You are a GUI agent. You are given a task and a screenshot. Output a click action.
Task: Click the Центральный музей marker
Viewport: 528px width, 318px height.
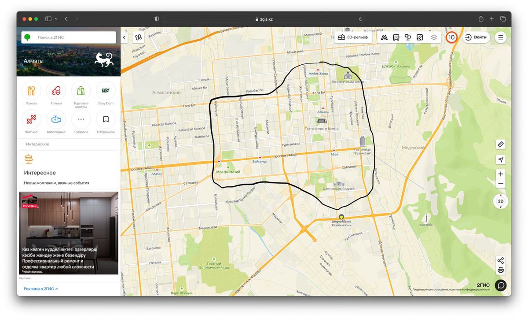point(339,183)
